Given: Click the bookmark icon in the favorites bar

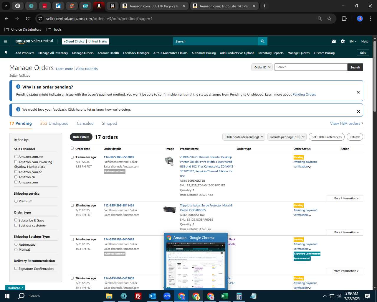Looking at the screenshot, I should tap(6, 52).
